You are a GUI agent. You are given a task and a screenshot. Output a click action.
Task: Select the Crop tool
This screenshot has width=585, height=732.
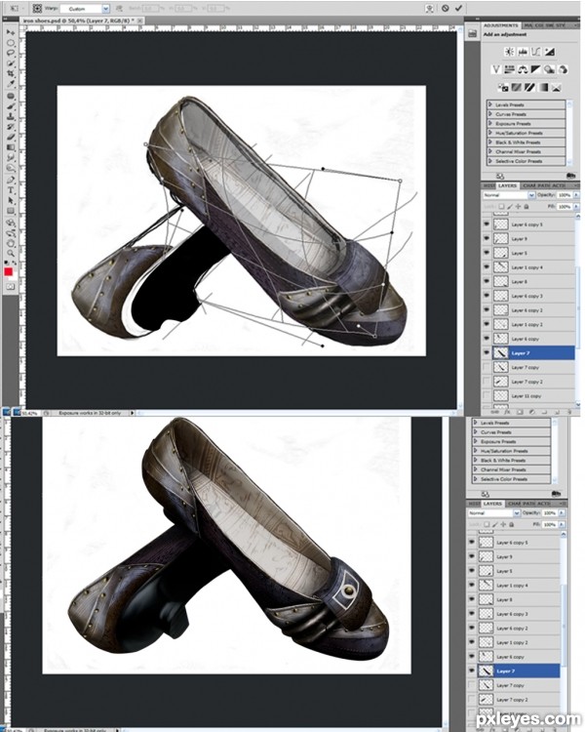pos(11,74)
